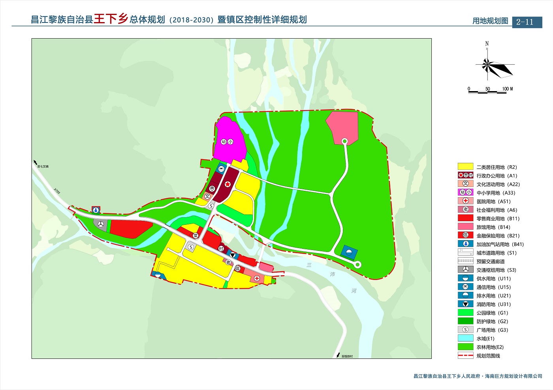
Task: Click the red cross hospital marker on the map
Action: pyautogui.click(x=257, y=278)
